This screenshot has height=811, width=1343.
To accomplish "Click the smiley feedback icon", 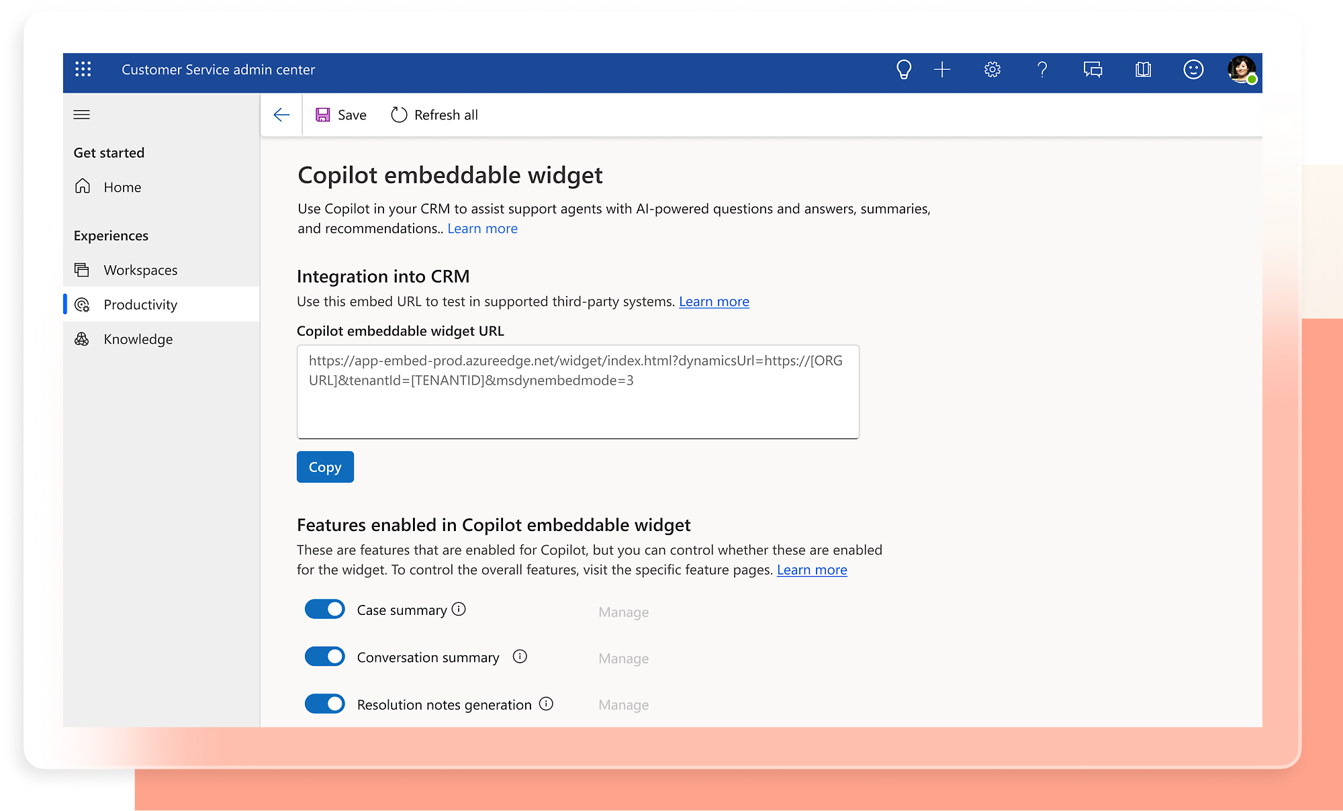I will (x=1193, y=69).
